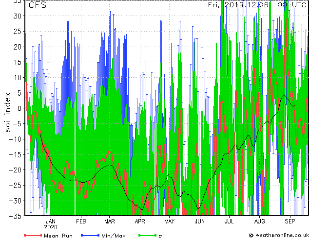Image resolution: width=309 pixels, height=238 pixels.
Task: Click the -5 y-axis tick label
Action: pyautogui.click(x=18, y=124)
